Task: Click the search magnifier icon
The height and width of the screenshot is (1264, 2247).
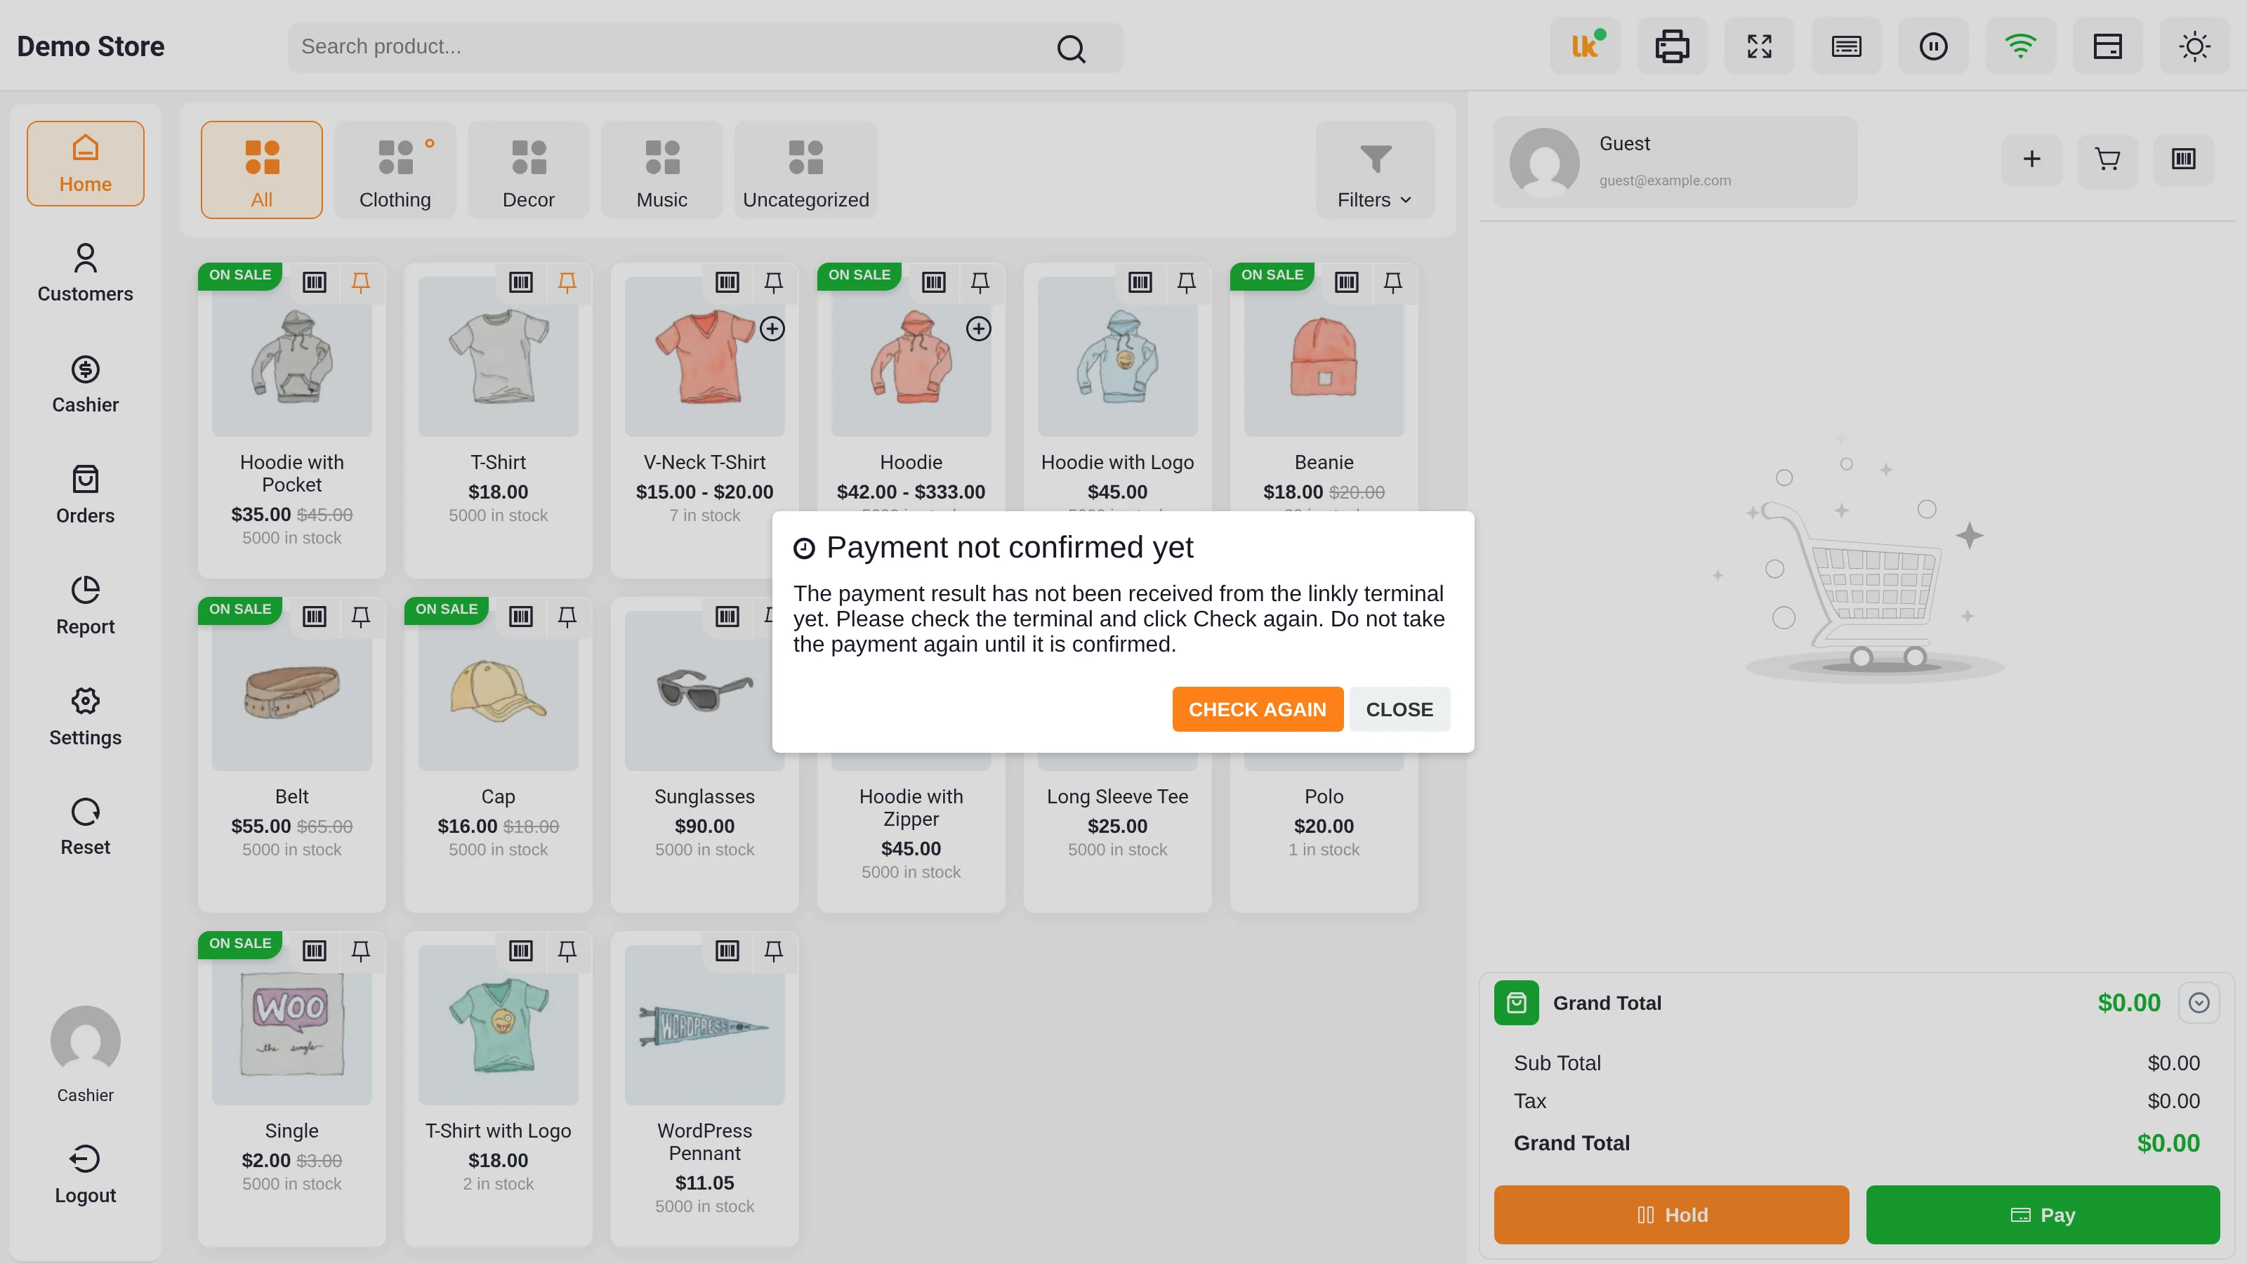Action: [x=1071, y=48]
